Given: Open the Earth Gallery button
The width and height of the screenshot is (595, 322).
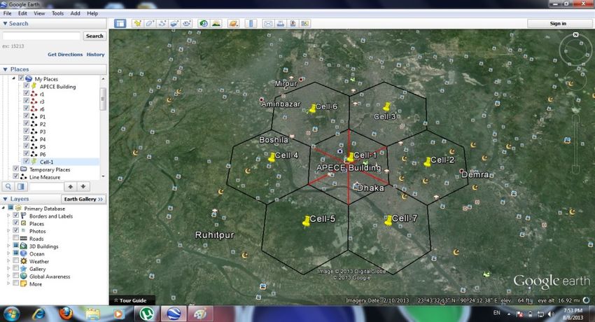Looking at the screenshot, I should pyautogui.click(x=83, y=199).
